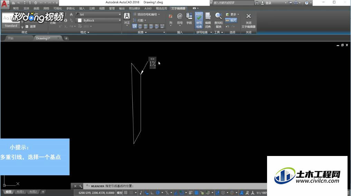Open the A360 ribbon tab
This screenshot has height=196, width=351.
click(148, 9)
